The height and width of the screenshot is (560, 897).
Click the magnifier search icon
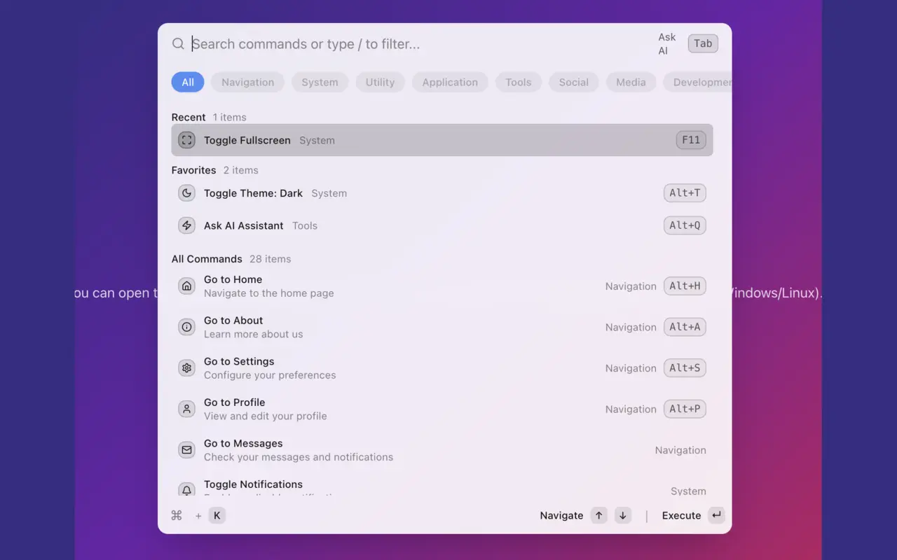[178, 44]
